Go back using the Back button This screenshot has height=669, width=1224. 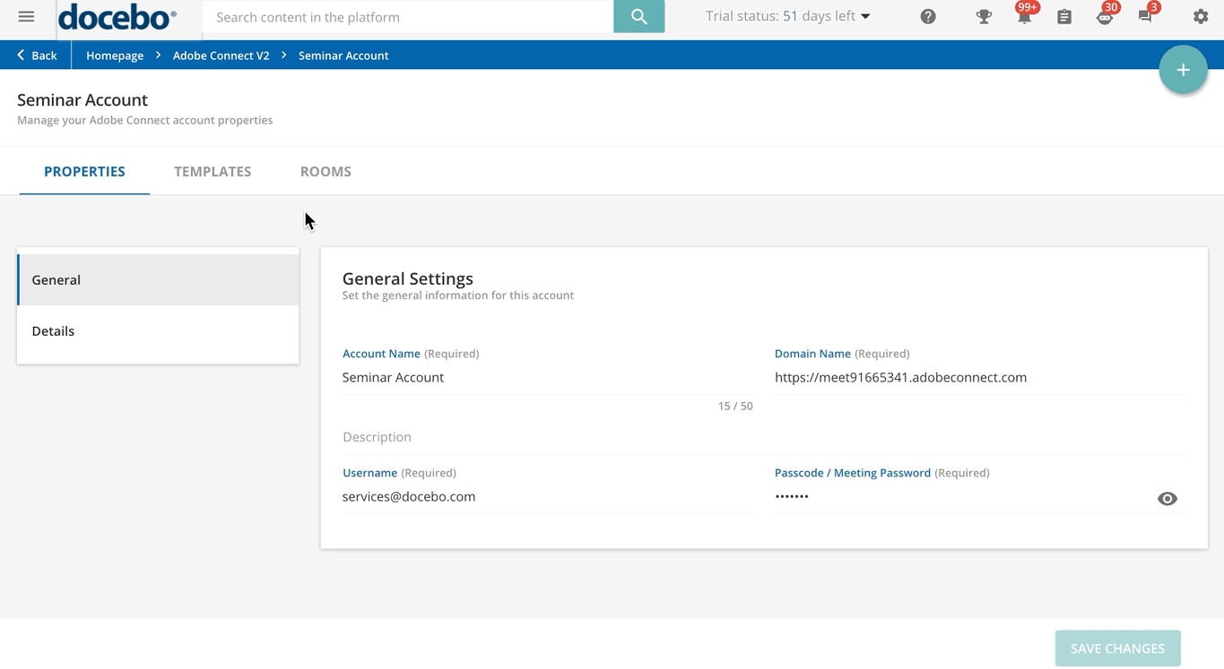(37, 56)
